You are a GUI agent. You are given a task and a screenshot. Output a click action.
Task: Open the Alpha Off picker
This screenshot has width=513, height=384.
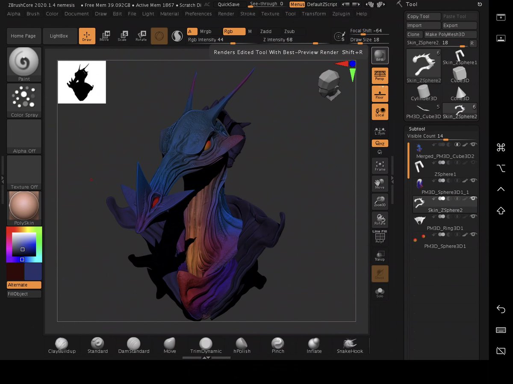pyautogui.click(x=24, y=136)
